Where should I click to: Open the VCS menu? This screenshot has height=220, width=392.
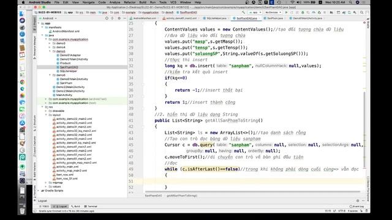pos(173,2)
